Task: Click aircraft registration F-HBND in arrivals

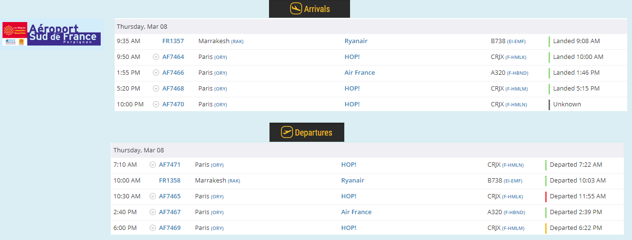Action: pos(517,73)
